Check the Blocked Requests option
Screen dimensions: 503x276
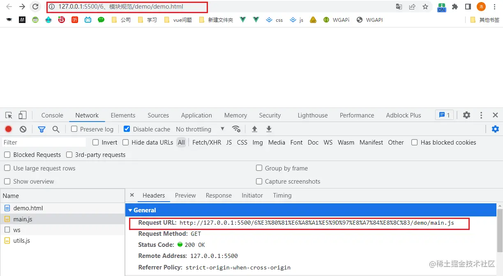click(7, 155)
